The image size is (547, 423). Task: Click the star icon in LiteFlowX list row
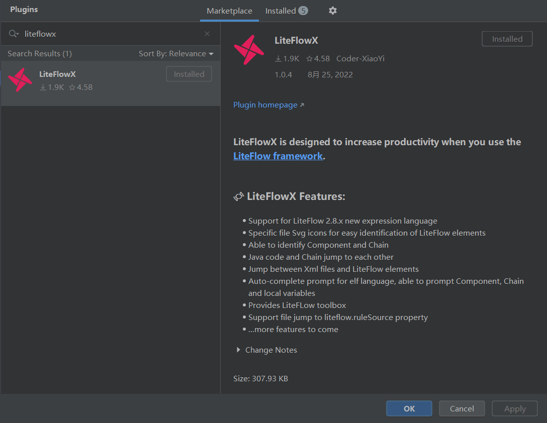point(72,87)
